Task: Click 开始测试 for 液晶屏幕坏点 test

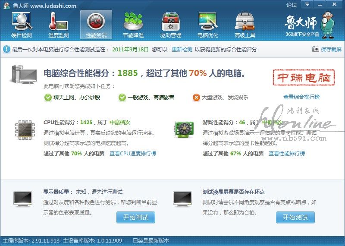Action: tap(295, 218)
